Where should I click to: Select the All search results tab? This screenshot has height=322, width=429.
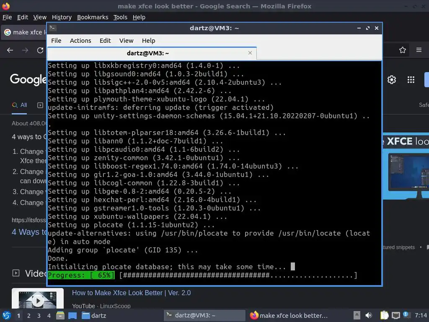point(19,105)
